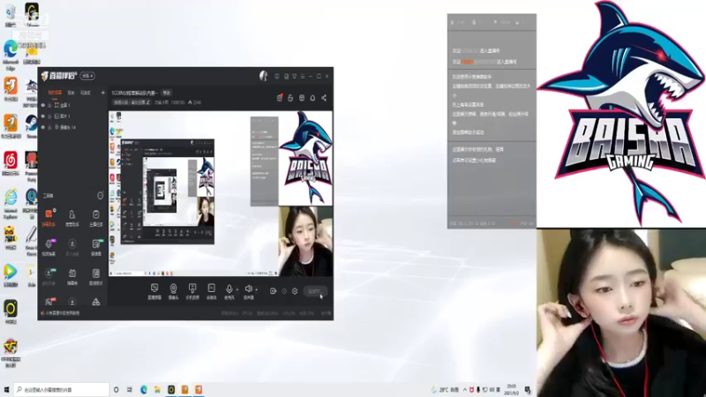Open the room manager person icon tool
706x397 pixels.
tap(72, 217)
